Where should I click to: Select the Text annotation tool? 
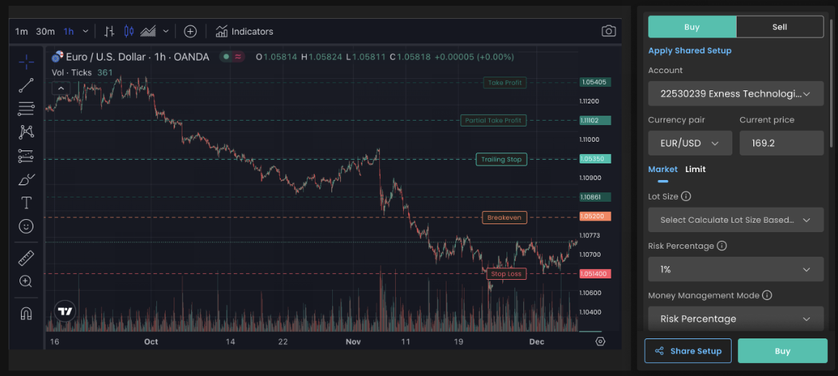pos(26,203)
